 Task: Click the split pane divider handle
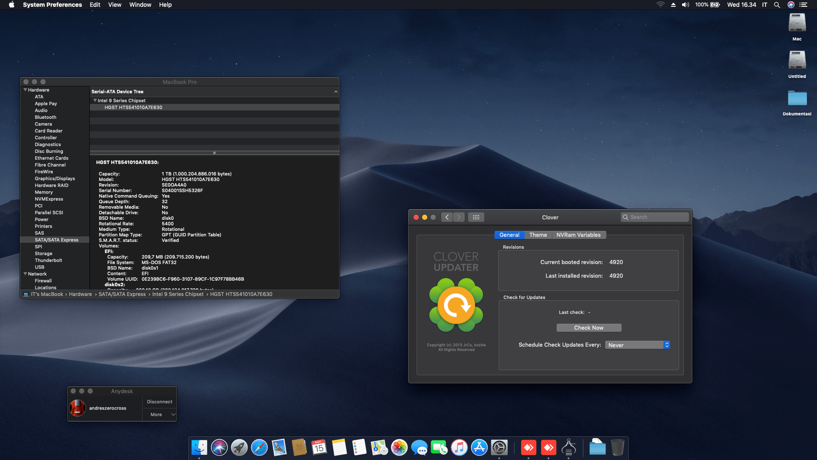214,153
